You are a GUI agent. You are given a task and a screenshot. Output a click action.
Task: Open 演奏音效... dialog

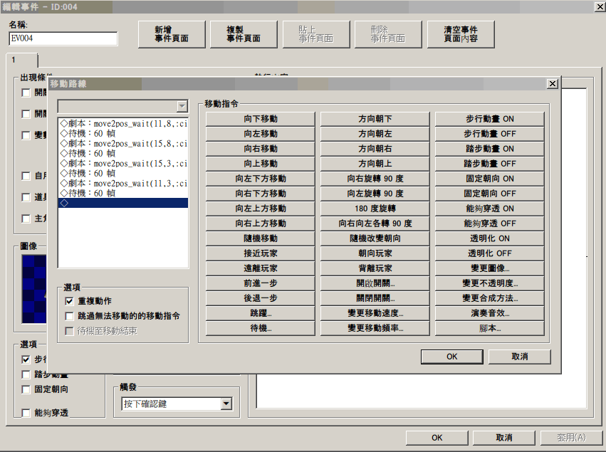point(490,313)
